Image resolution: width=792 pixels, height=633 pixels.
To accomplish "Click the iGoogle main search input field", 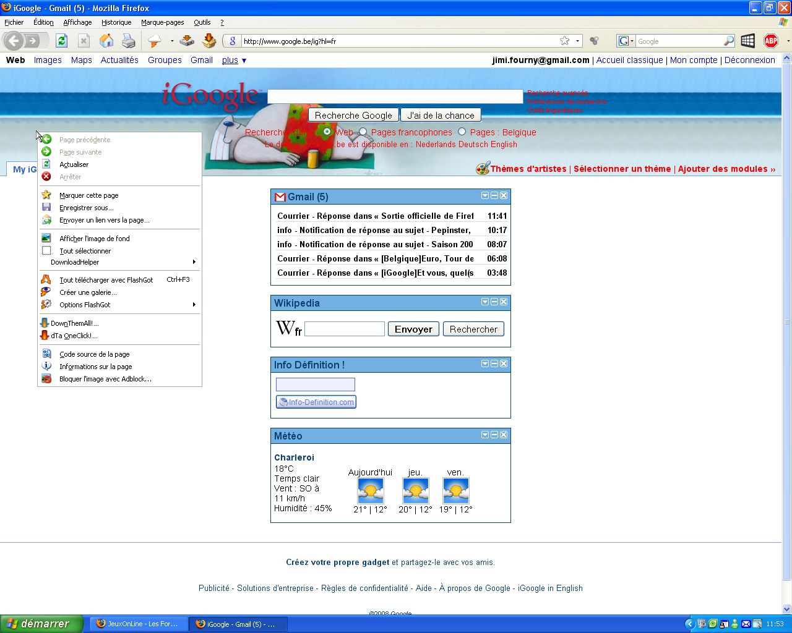I will (x=395, y=96).
